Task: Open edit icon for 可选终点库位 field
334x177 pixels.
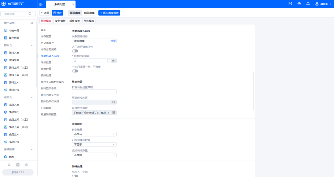Action: coord(113,113)
